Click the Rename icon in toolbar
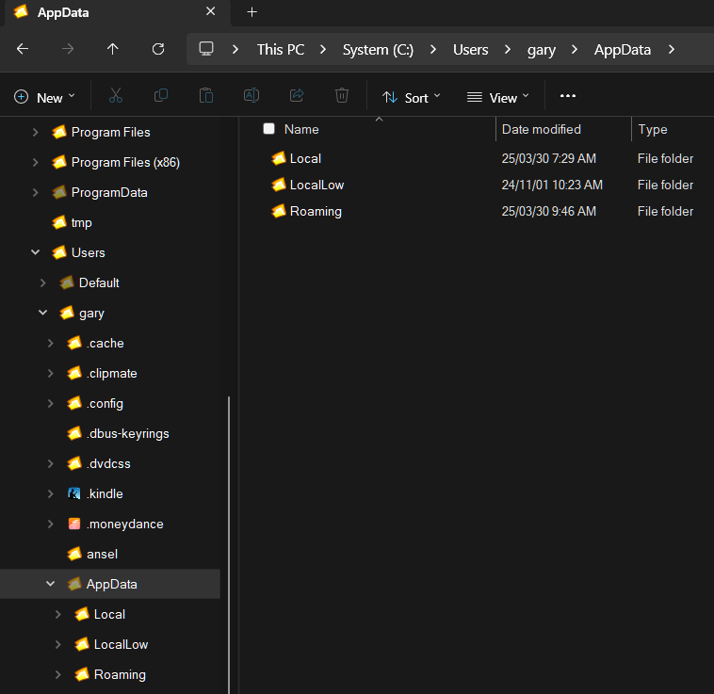 click(252, 96)
